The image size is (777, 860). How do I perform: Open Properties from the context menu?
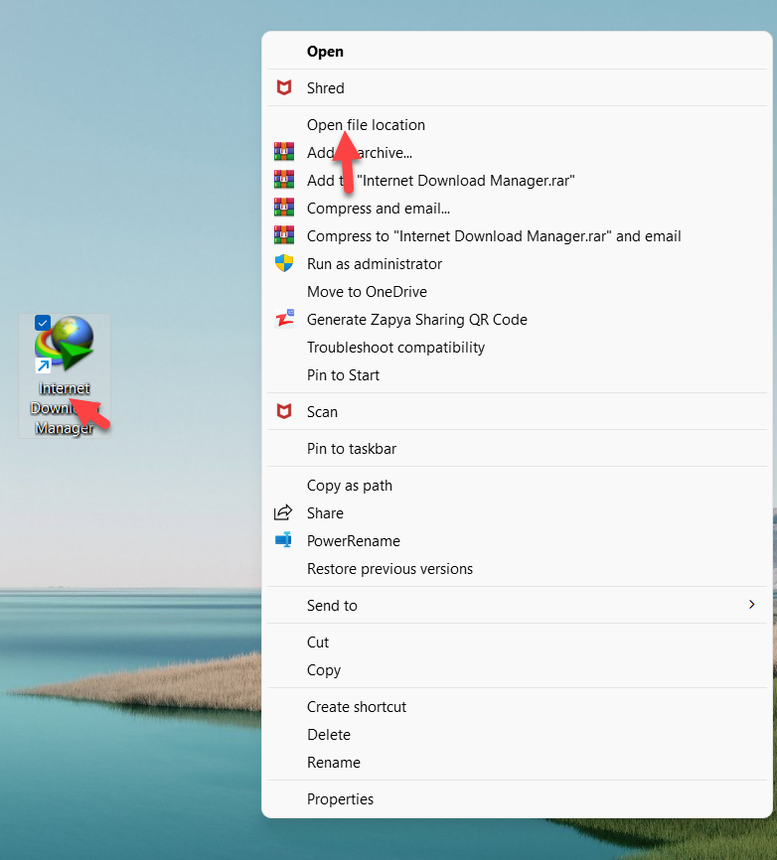point(340,799)
